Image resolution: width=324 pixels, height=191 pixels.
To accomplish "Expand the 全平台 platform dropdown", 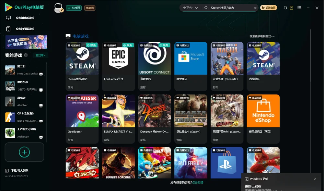I will (x=190, y=8).
